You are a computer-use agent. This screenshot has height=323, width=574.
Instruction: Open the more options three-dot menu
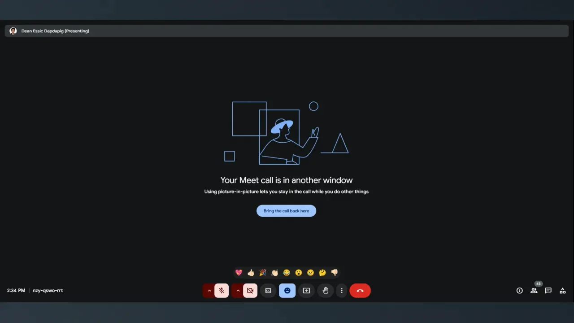click(x=342, y=291)
